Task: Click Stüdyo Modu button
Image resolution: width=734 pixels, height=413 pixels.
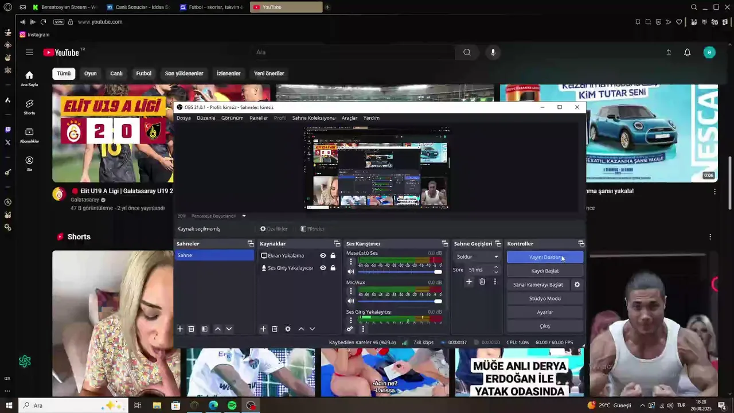Action: coord(545,298)
